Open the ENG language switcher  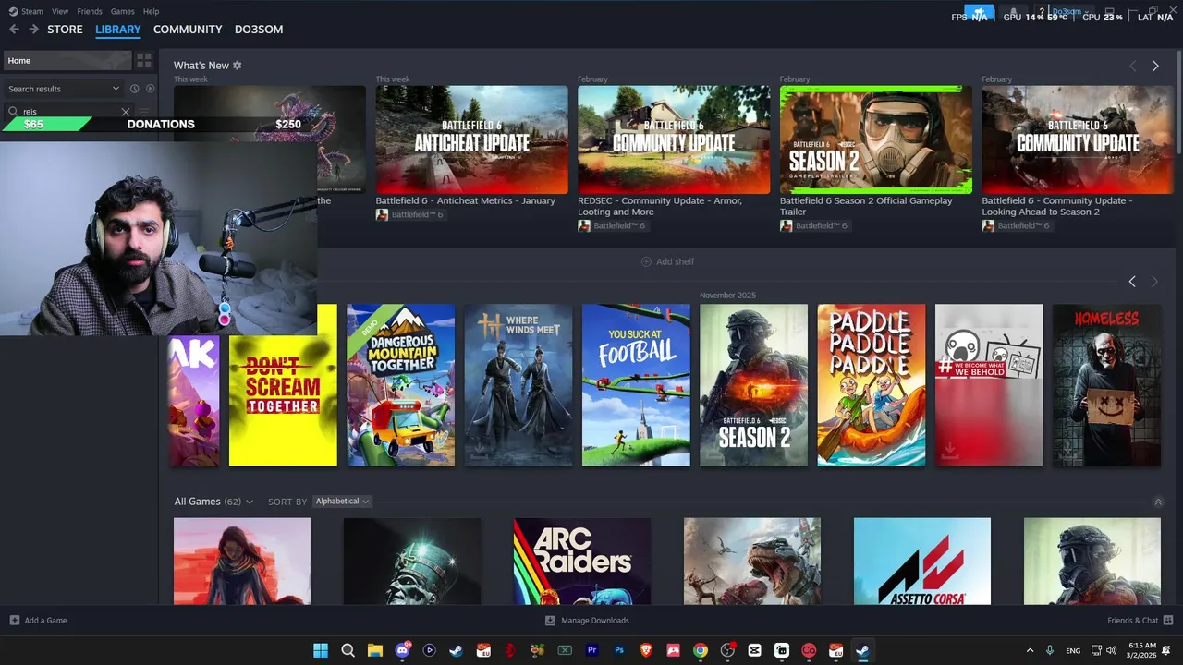pyautogui.click(x=1073, y=650)
